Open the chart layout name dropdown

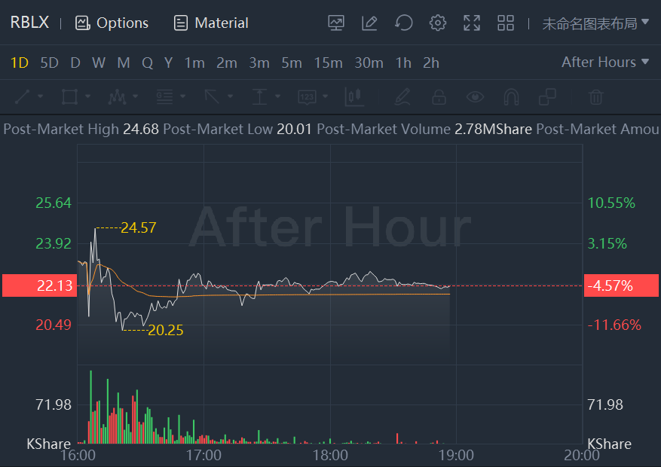[x=595, y=23]
